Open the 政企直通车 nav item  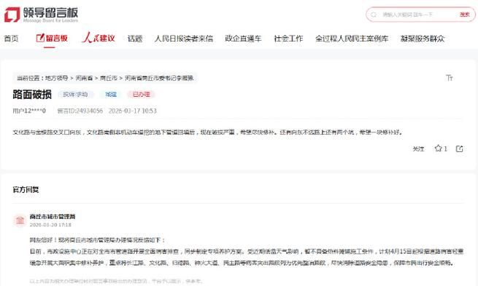click(x=243, y=39)
